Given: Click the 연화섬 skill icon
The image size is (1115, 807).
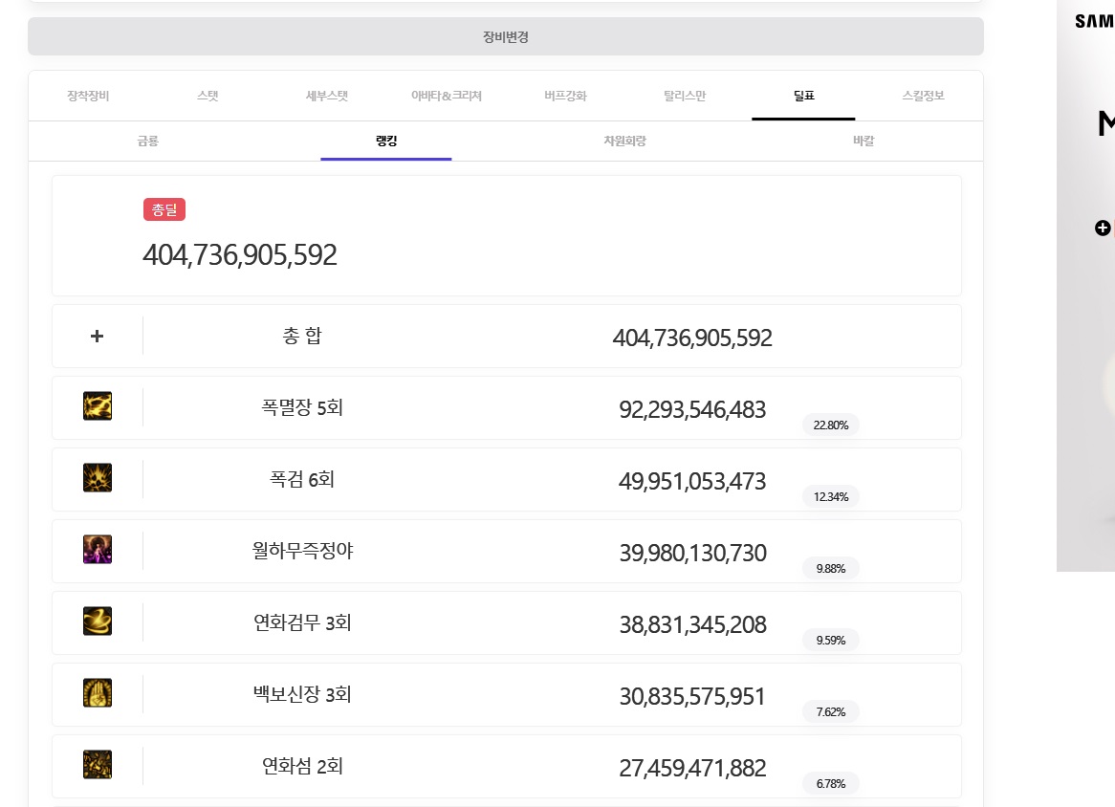Looking at the screenshot, I should point(98,765).
